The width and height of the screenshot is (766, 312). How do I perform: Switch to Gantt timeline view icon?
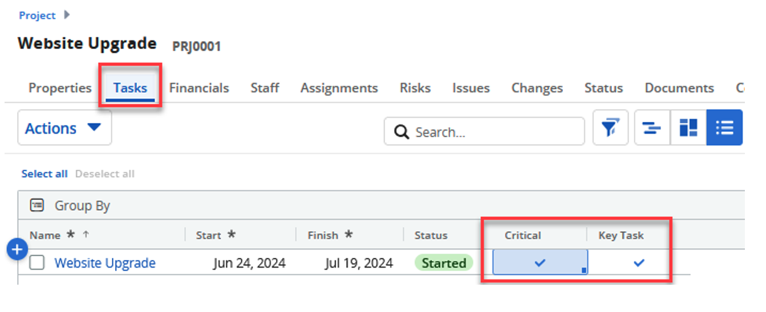click(x=652, y=128)
